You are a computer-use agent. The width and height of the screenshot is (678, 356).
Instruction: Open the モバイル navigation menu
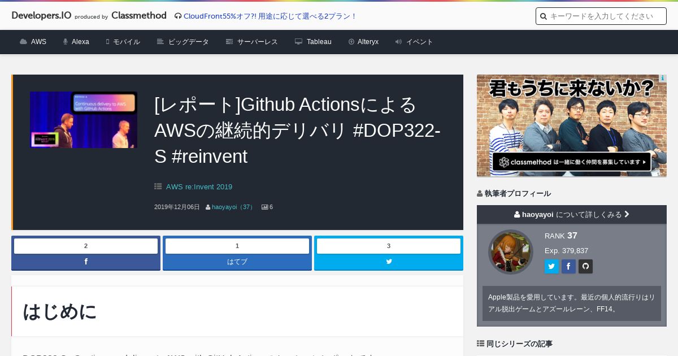(x=123, y=42)
